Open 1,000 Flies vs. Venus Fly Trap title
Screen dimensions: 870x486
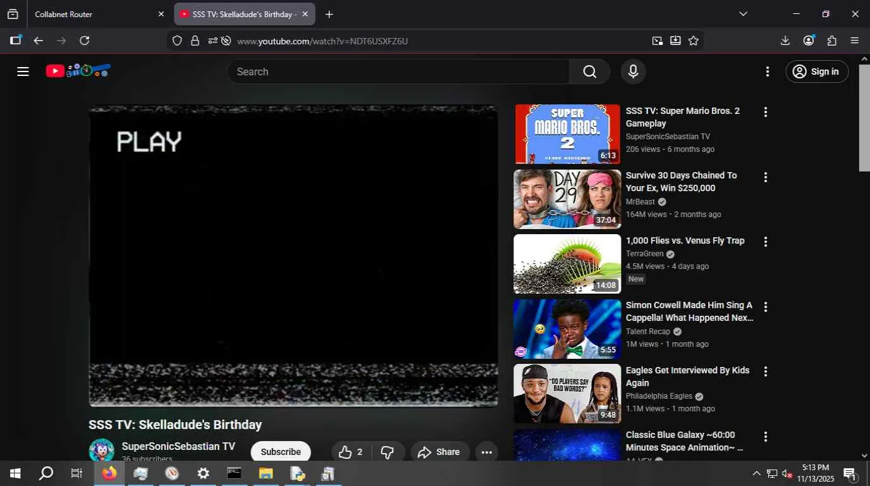(x=685, y=240)
